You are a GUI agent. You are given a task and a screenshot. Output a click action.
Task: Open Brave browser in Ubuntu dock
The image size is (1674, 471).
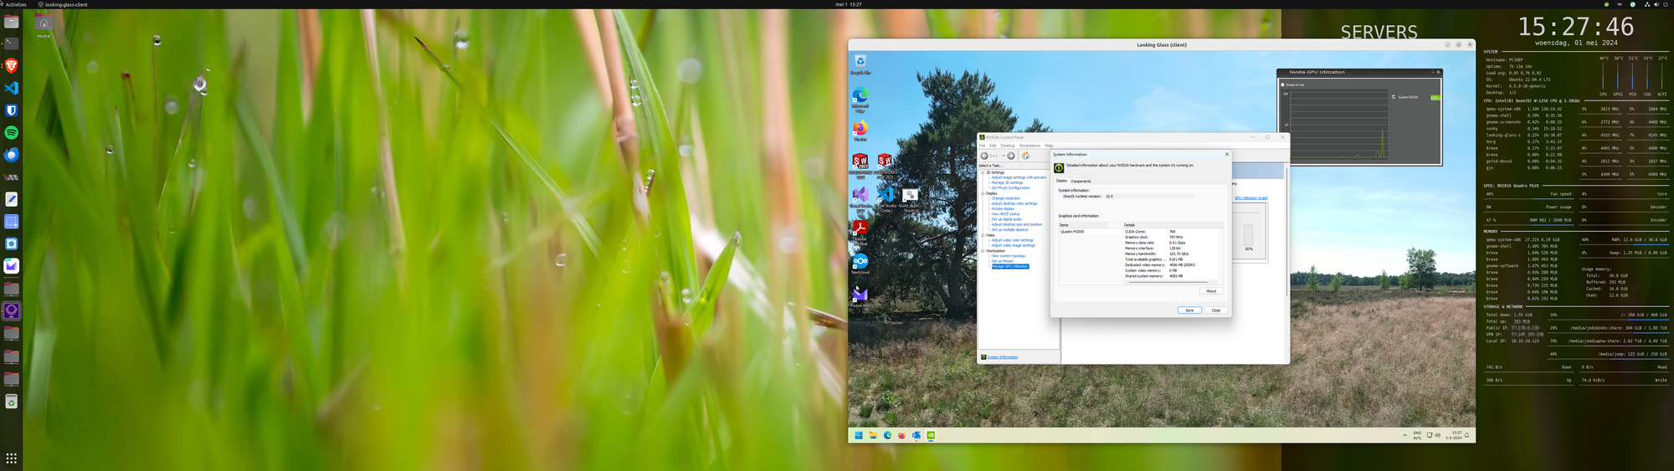click(12, 65)
